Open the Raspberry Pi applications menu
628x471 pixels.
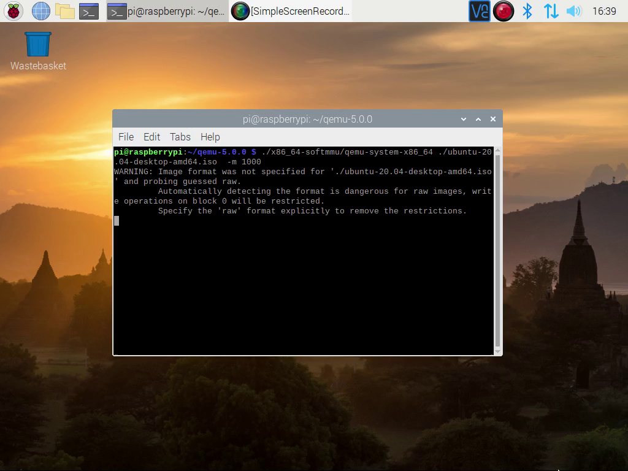pos(13,11)
